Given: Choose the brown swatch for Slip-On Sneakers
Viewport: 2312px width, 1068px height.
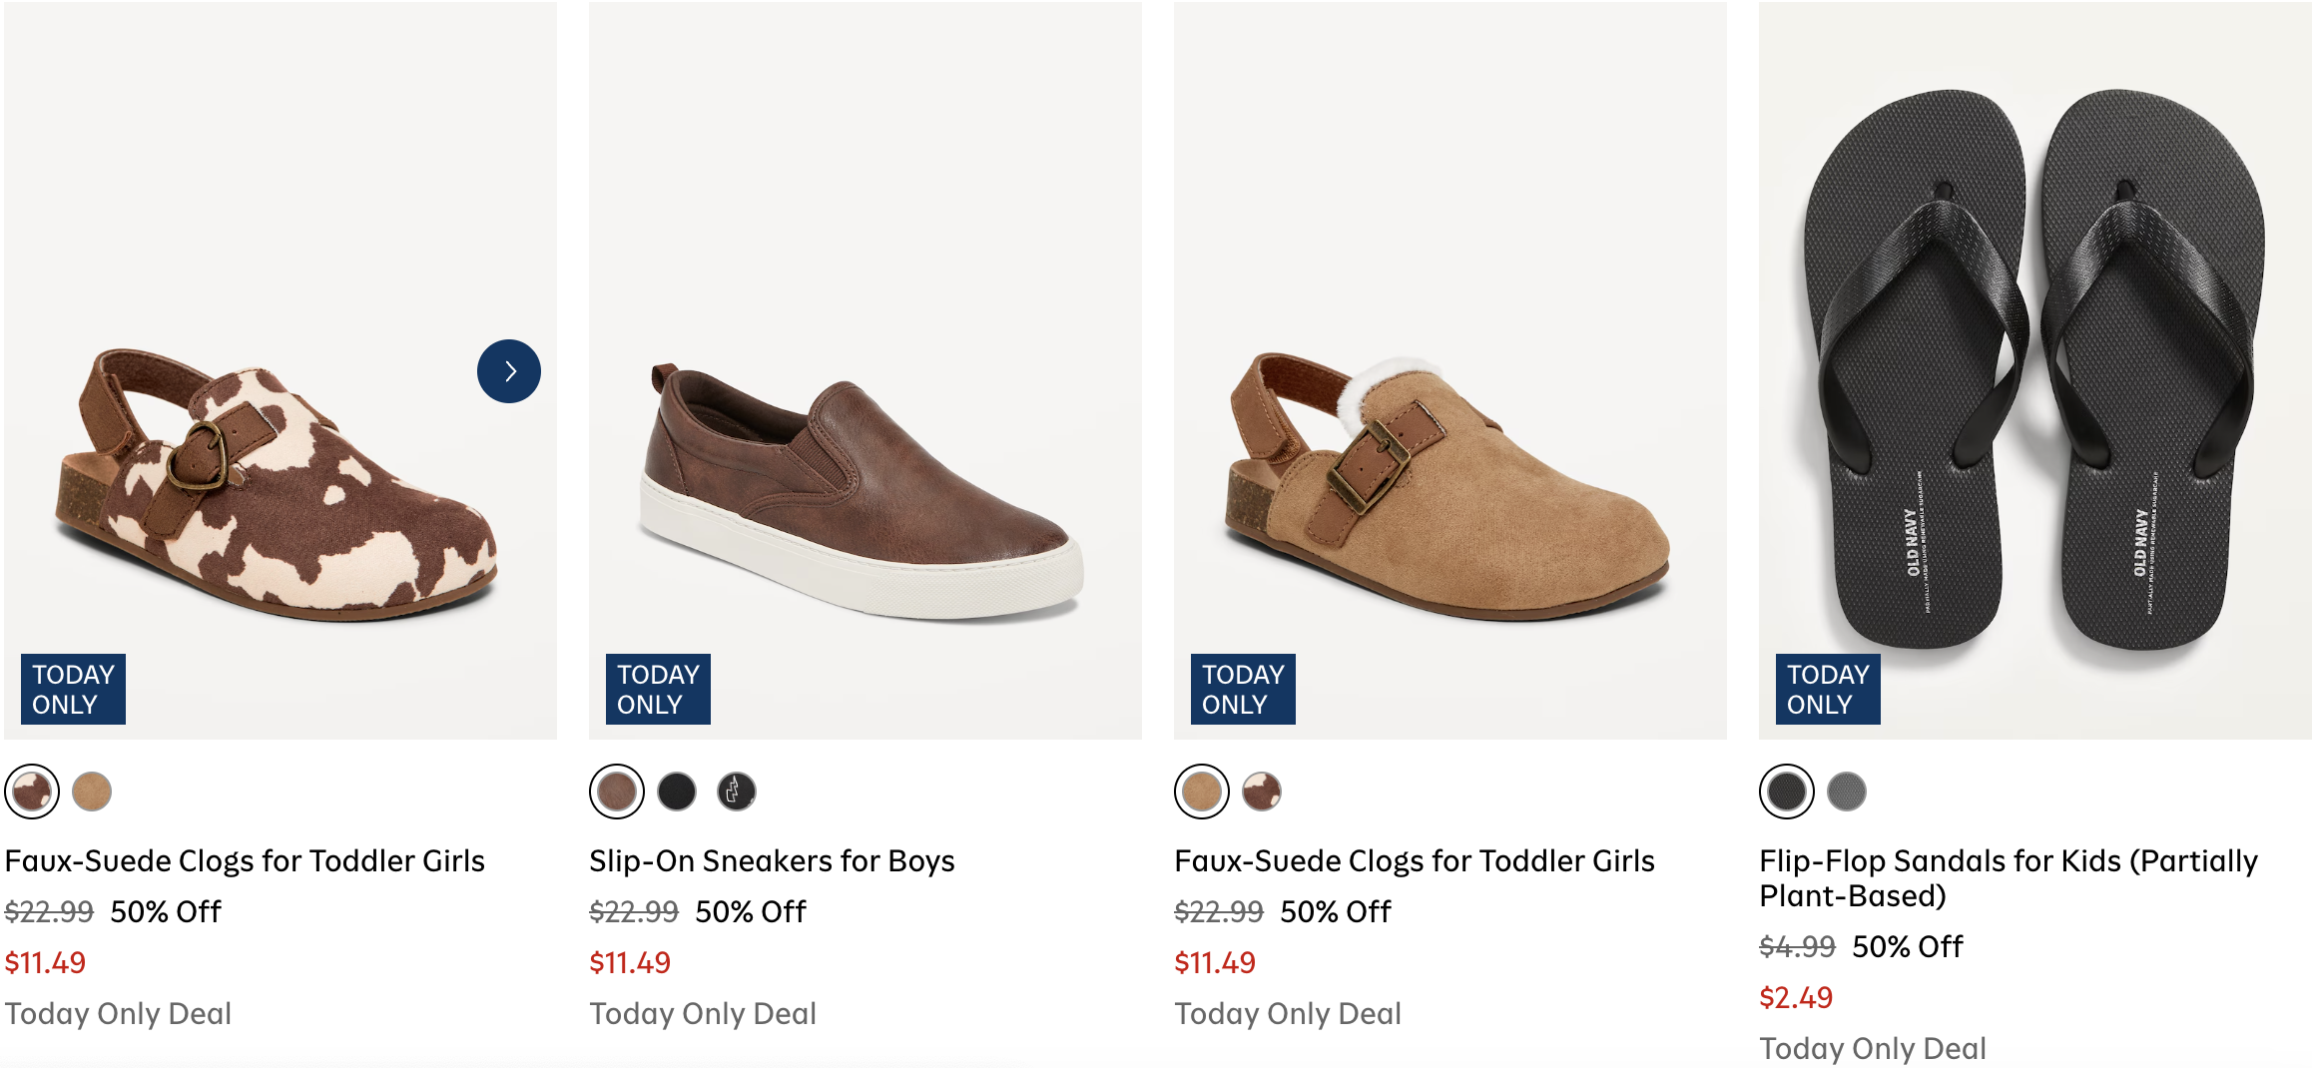Looking at the screenshot, I should pos(617,792).
